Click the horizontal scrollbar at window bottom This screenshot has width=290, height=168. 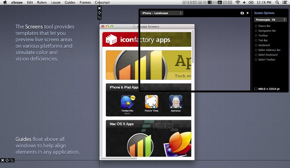coord(119,158)
